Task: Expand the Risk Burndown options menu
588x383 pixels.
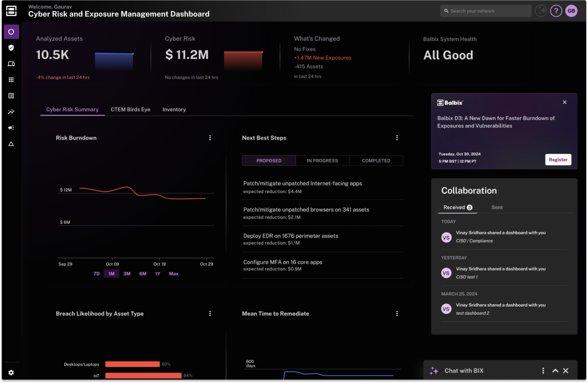Action: point(210,138)
